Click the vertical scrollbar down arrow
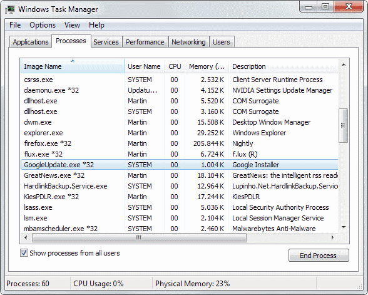This screenshot has height=295, width=368. coord(344,227)
